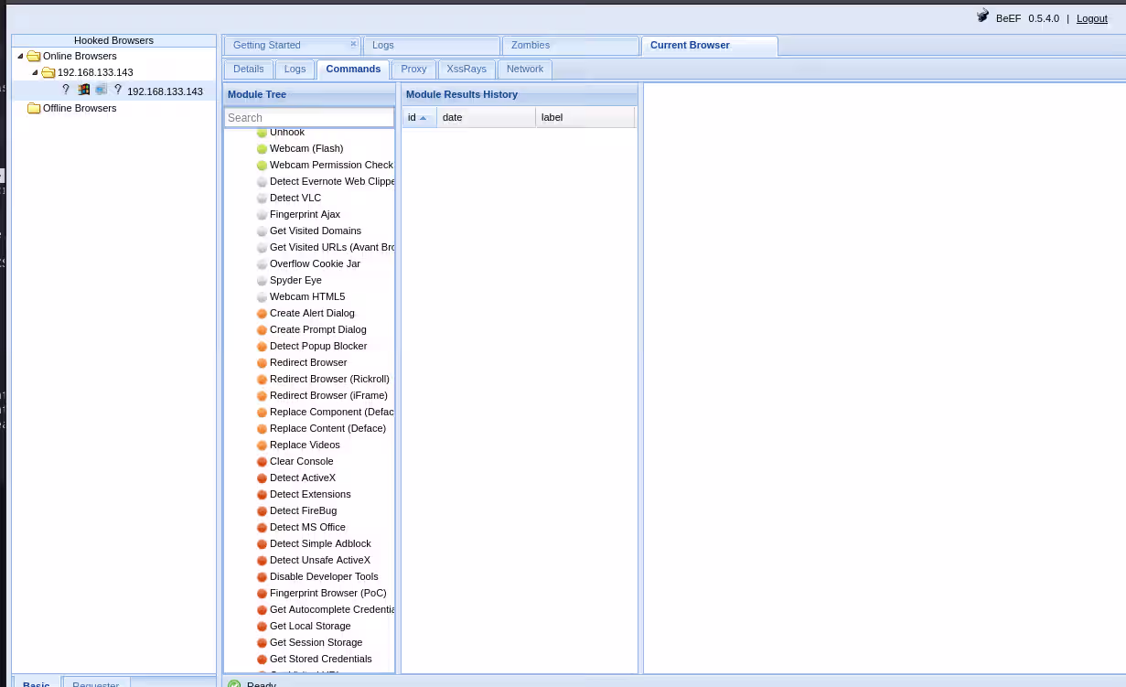Select the Get Stored Credentials module
This screenshot has height=687, width=1126.
click(320, 659)
